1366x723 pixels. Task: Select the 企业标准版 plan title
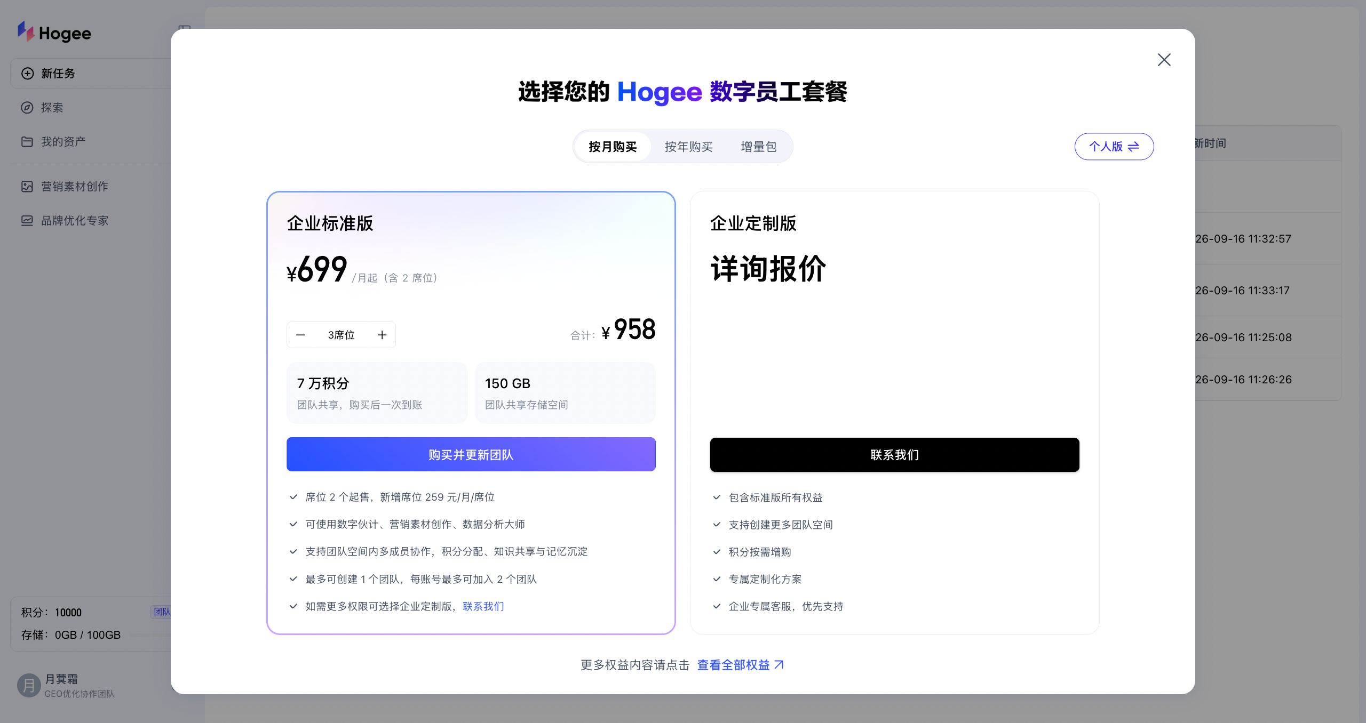(330, 223)
